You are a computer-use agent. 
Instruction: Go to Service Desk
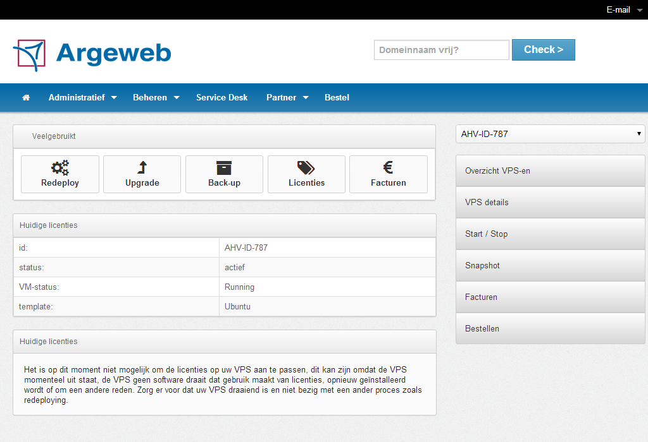click(221, 98)
